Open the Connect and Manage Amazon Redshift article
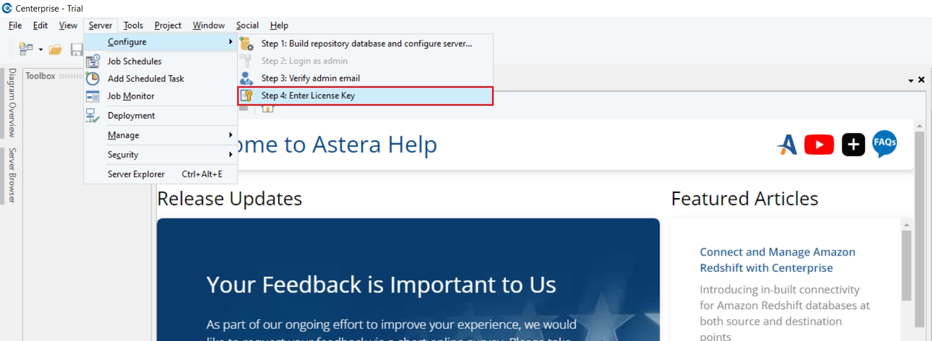The image size is (932, 341). pyautogui.click(x=778, y=260)
